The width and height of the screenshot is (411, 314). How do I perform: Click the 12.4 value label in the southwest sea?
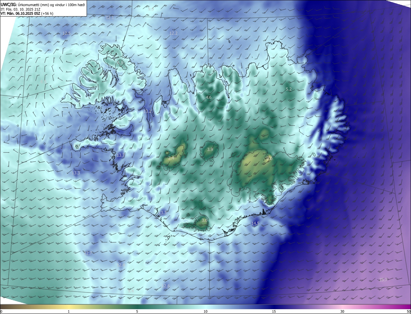[x=121, y=265]
